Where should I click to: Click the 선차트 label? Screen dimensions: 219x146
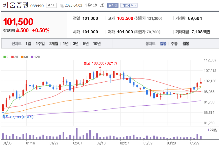click(x=16, y=44)
